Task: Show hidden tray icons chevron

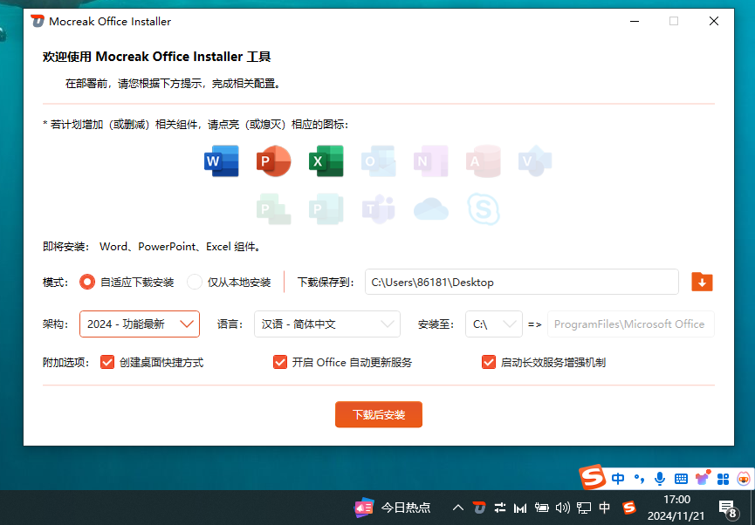Action: pos(458,508)
